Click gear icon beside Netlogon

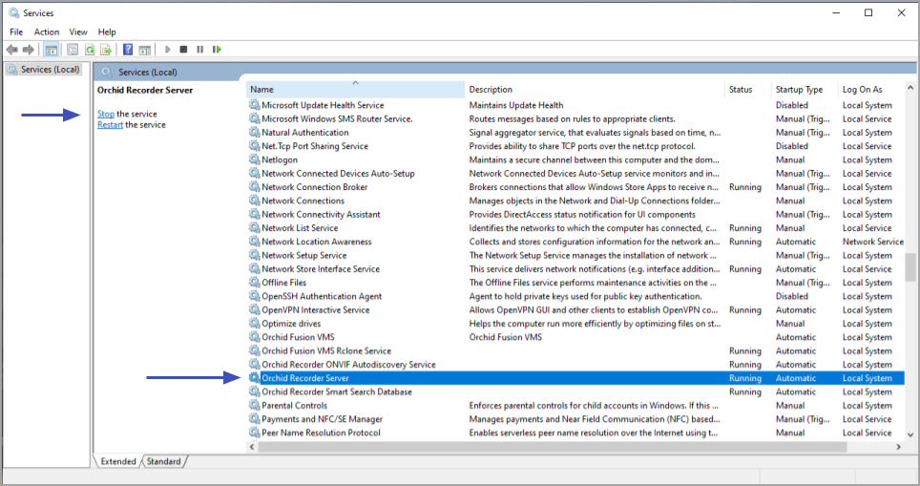click(254, 159)
